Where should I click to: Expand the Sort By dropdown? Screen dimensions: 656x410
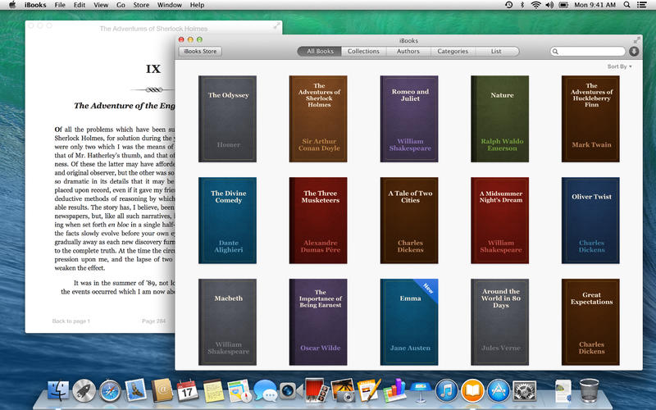(x=619, y=66)
